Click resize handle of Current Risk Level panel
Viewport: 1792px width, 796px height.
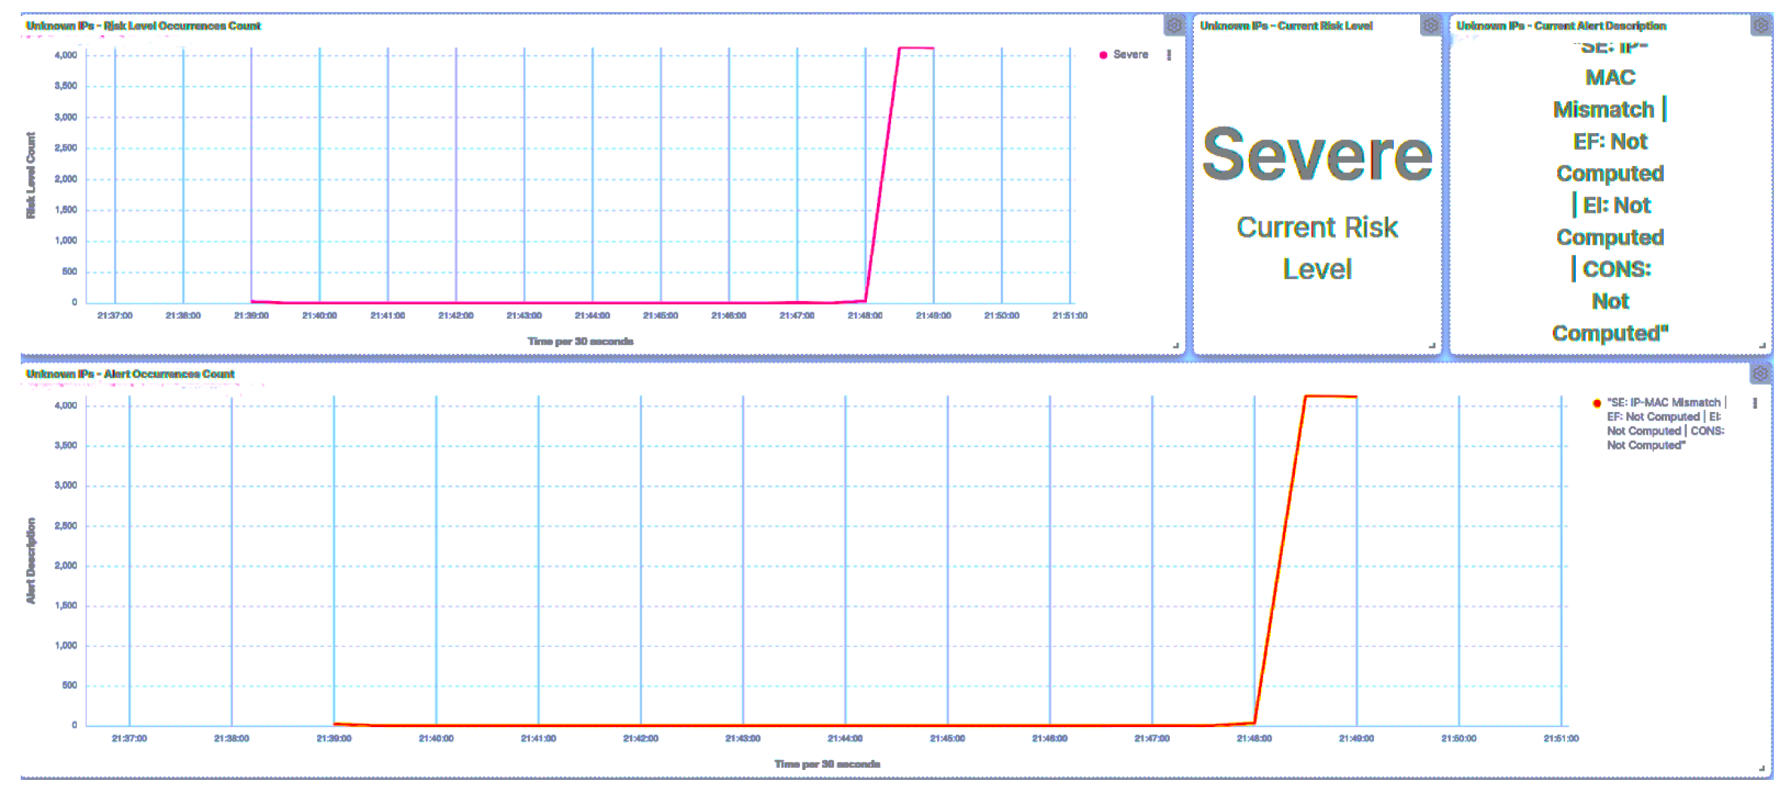click(x=1431, y=345)
